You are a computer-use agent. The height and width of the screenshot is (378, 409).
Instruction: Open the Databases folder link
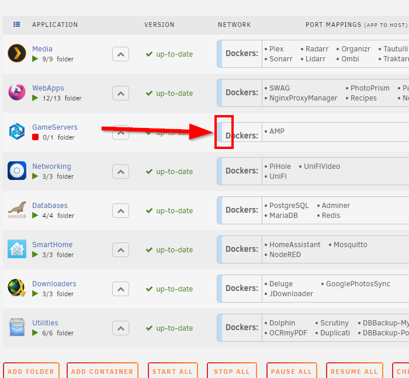50,205
